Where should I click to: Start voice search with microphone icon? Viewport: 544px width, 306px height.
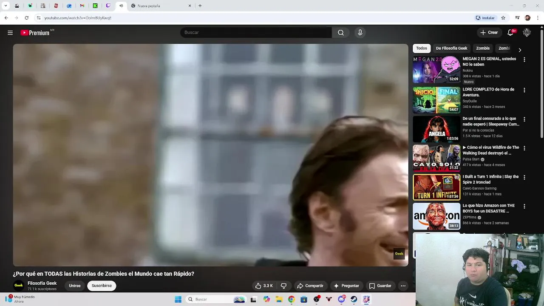coord(360,33)
